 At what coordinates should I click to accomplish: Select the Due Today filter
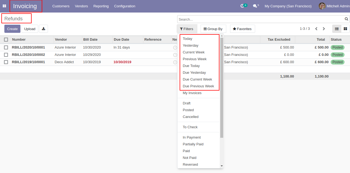point(191,66)
